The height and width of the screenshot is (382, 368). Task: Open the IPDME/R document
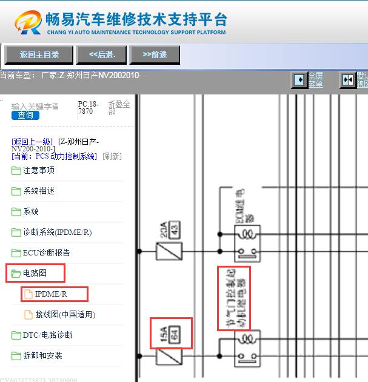(51, 294)
